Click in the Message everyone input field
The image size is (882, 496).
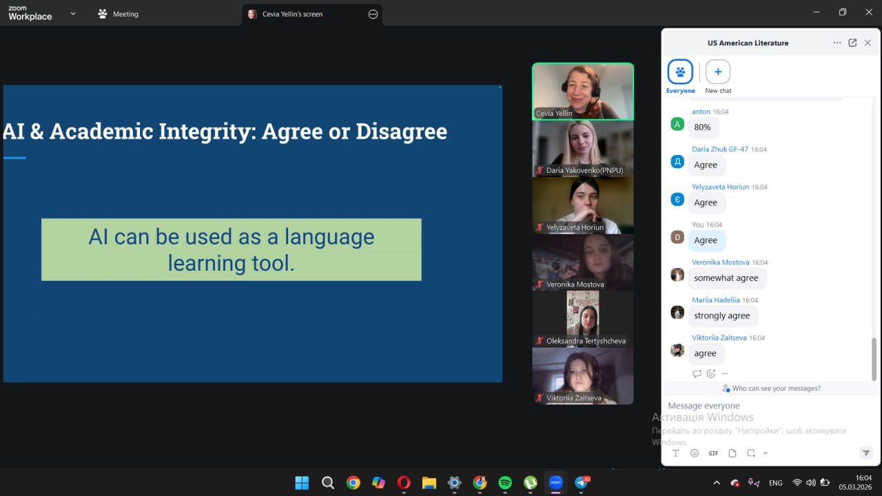(x=758, y=406)
